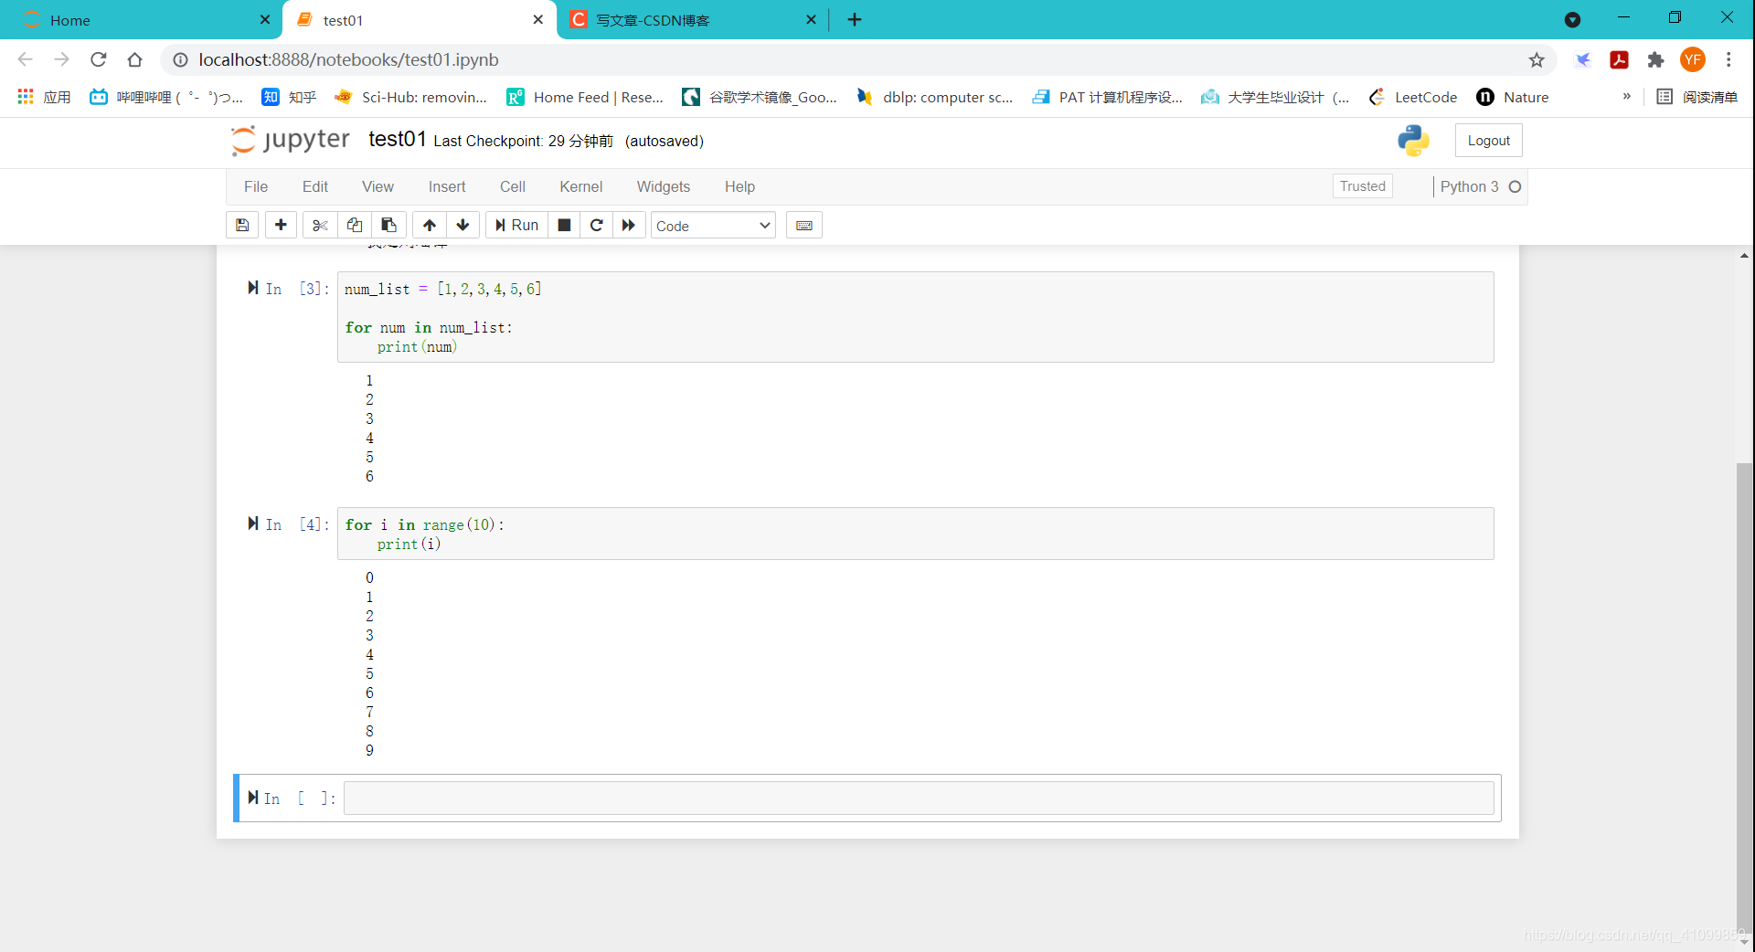
Task: Open the 知乎 bookmark
Action: tap(289, 97)
